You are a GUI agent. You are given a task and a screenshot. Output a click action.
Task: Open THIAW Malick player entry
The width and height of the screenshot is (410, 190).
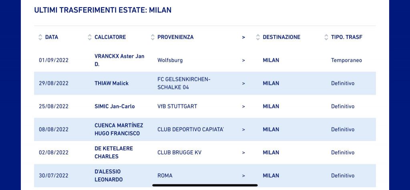tap(112, 83)
